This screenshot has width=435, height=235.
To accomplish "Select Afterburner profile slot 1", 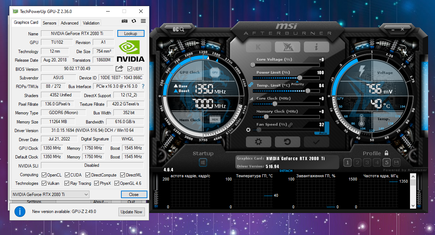I will point(347,162).
